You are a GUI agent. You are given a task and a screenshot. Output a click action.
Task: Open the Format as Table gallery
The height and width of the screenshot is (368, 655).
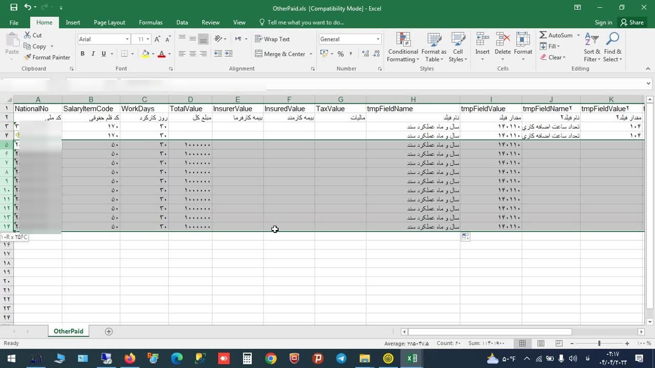pyautogui.click(x=434, y=48)
